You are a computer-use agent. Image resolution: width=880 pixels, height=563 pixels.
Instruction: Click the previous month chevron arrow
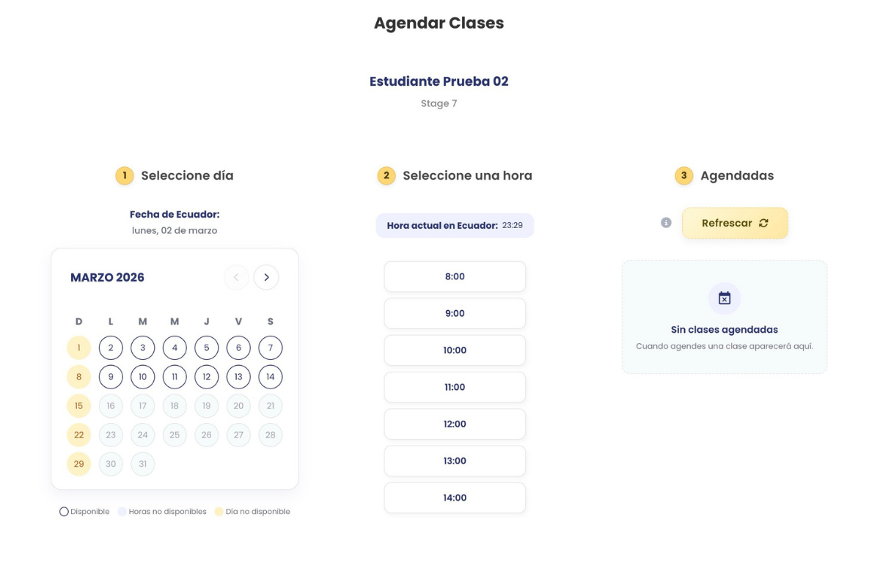click(x=236, y=277)
